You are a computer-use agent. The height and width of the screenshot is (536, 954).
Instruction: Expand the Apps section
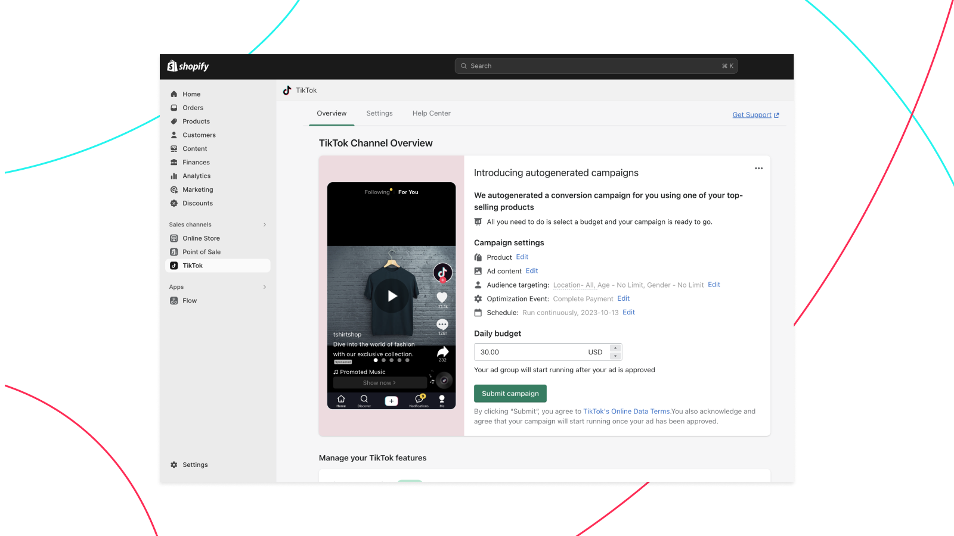[x=265, y=287]
